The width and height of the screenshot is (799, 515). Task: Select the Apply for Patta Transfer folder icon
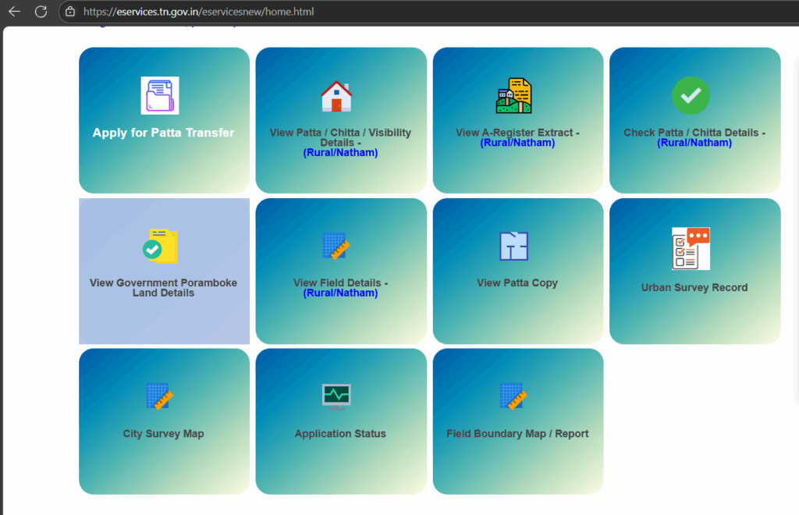[x=159, y=95]
